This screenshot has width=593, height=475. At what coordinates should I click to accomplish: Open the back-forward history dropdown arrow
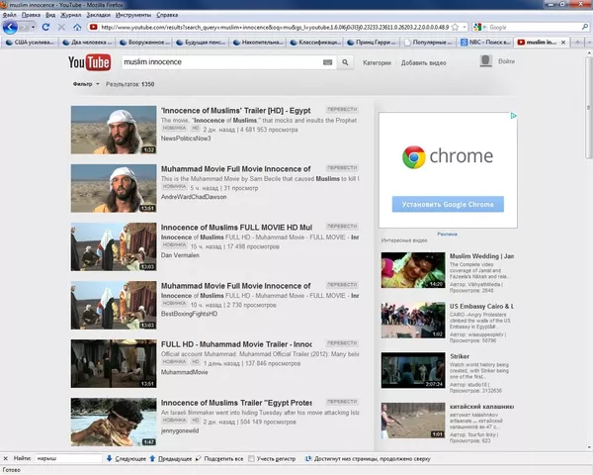(x=33, y=28)
